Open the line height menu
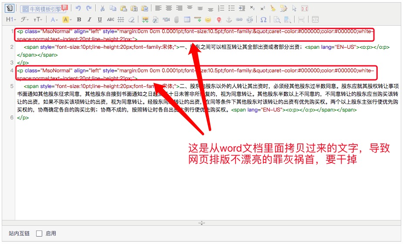This screenshot has height=244, width=403. 121,20
